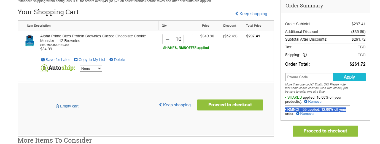
Task: Click the Delete x icon
Action: [x=111, y=60]
